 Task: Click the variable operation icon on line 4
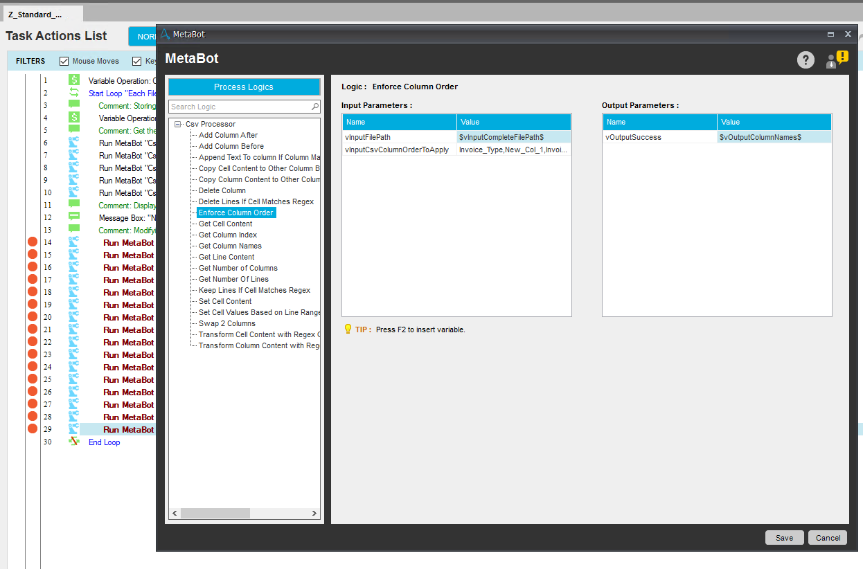74,118
